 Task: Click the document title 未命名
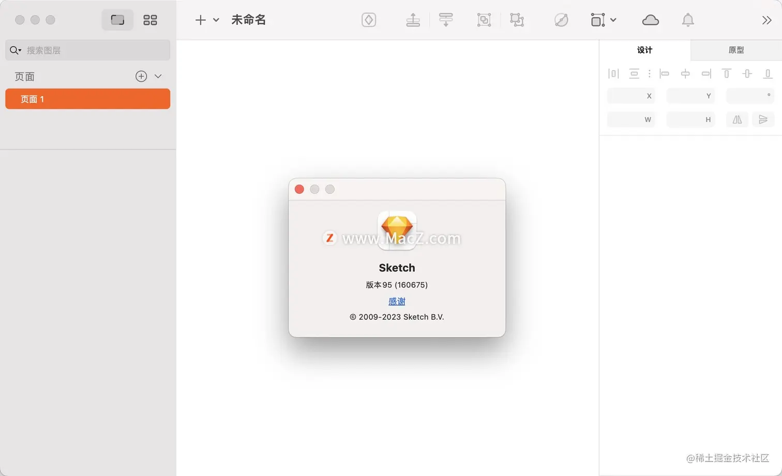(x=248, y=20)
